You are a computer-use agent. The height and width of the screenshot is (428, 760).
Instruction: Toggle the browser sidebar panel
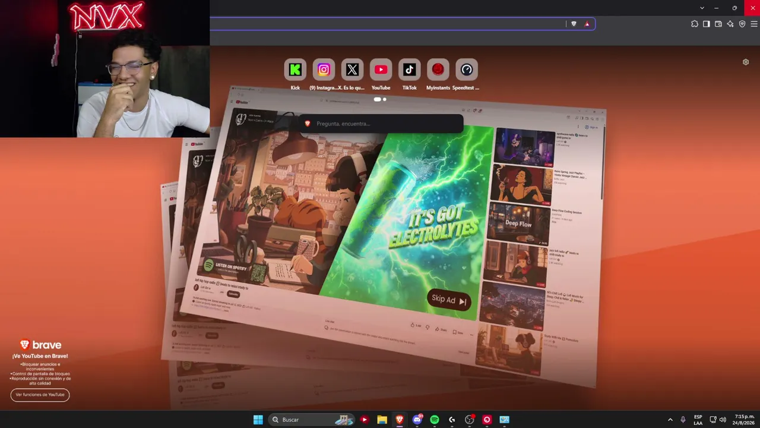[x=707, y=24]
